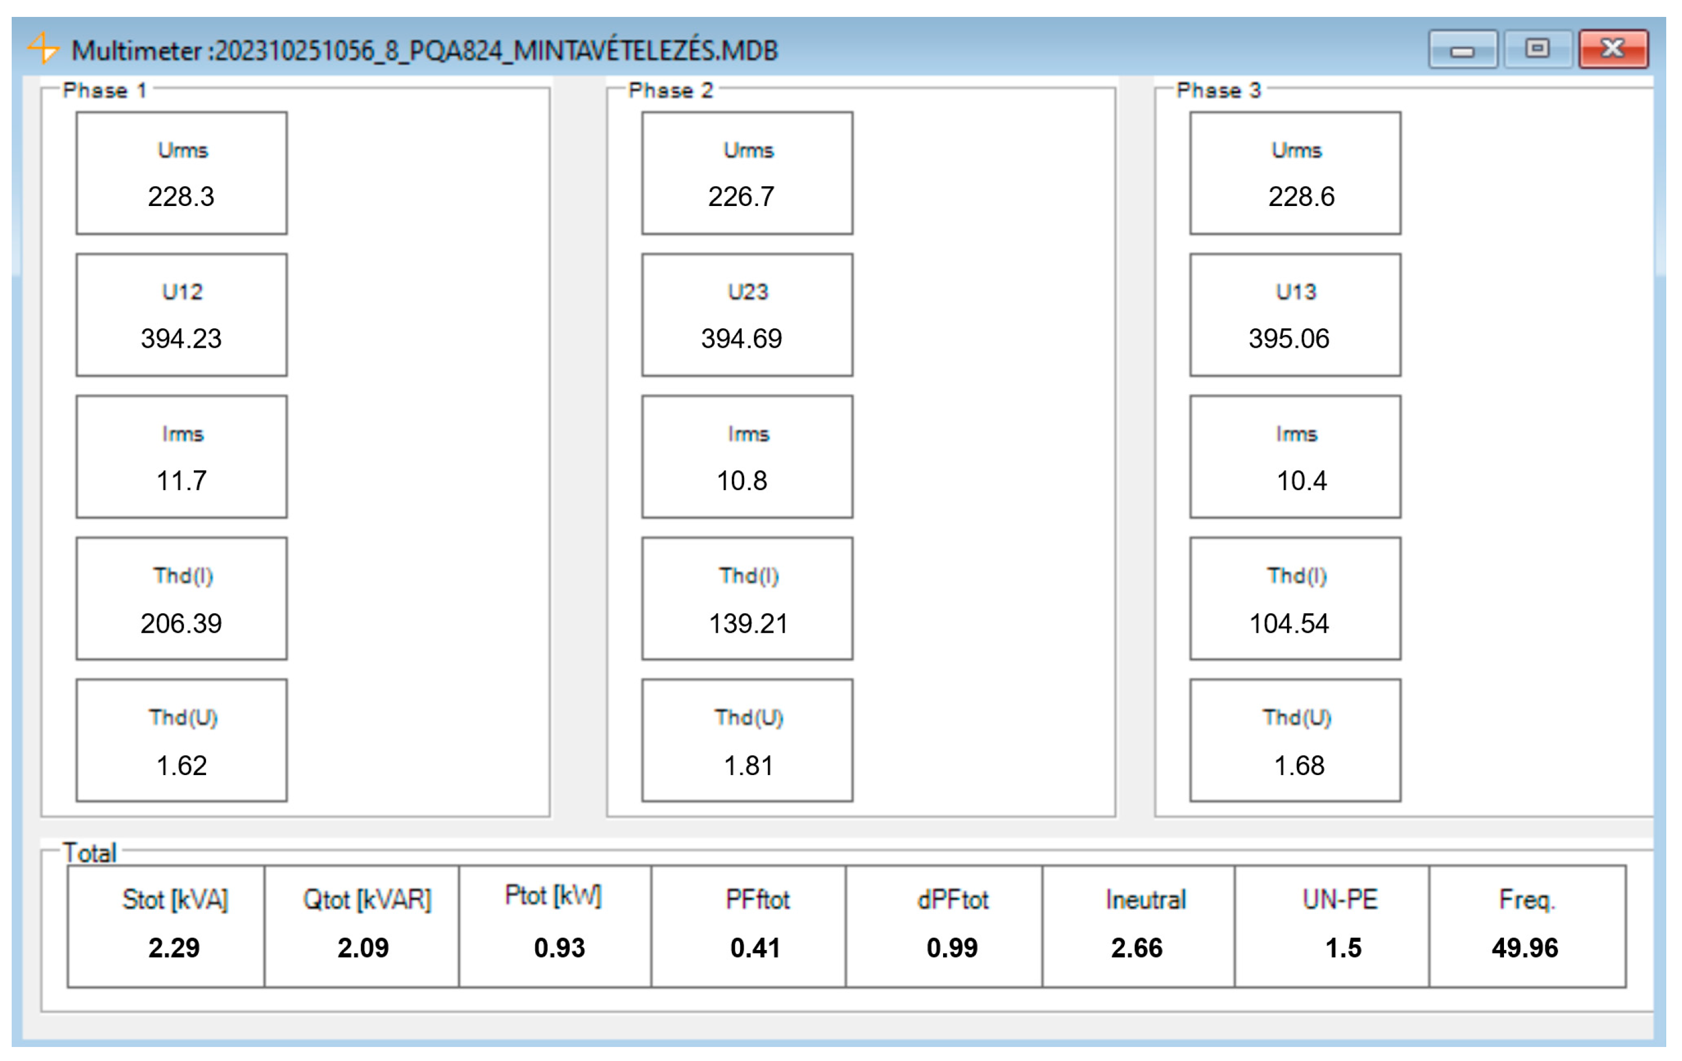Click Phase 2 Urms 226.7 box
Viewport: 1682px width, 1061px height.
tap(746, 173)
